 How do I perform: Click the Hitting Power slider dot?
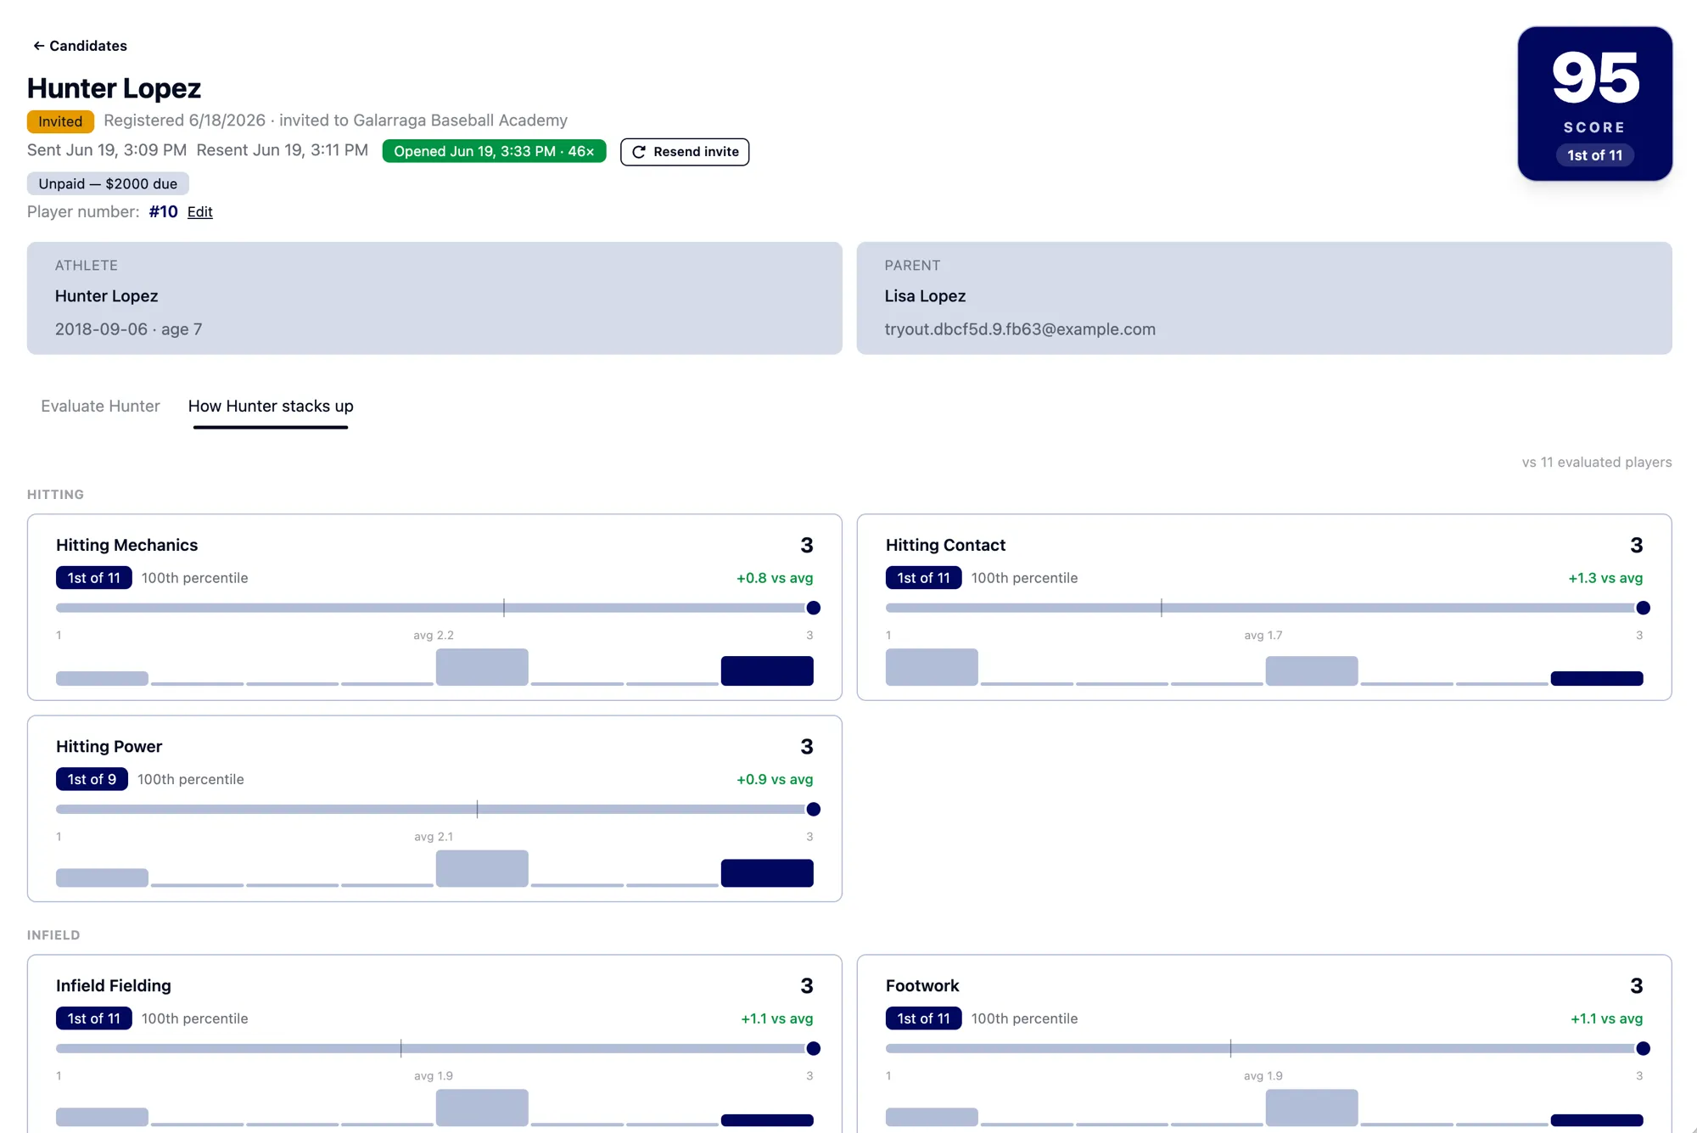coord(813,809)
